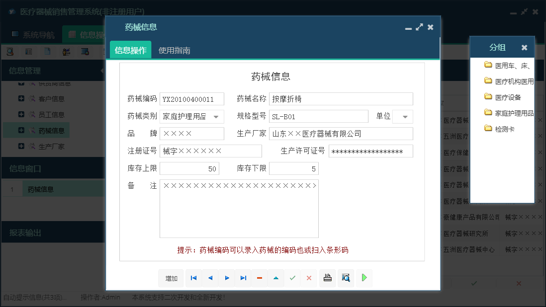This screenshot has width=546, height=307.
Task: Select the 信息操作 tab
Action: pyautogui.click(x=130, y=50)
